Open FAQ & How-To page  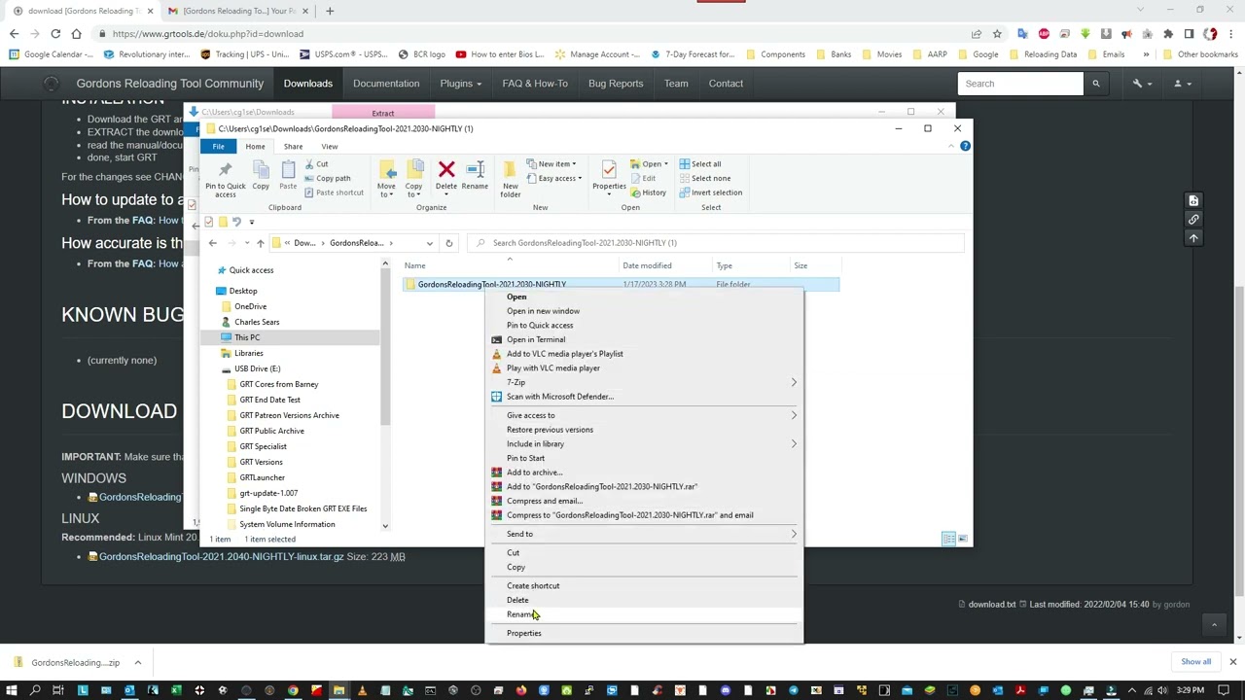point(535,84)
